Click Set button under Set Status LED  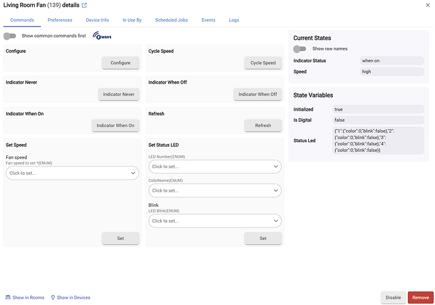(263, 238)
